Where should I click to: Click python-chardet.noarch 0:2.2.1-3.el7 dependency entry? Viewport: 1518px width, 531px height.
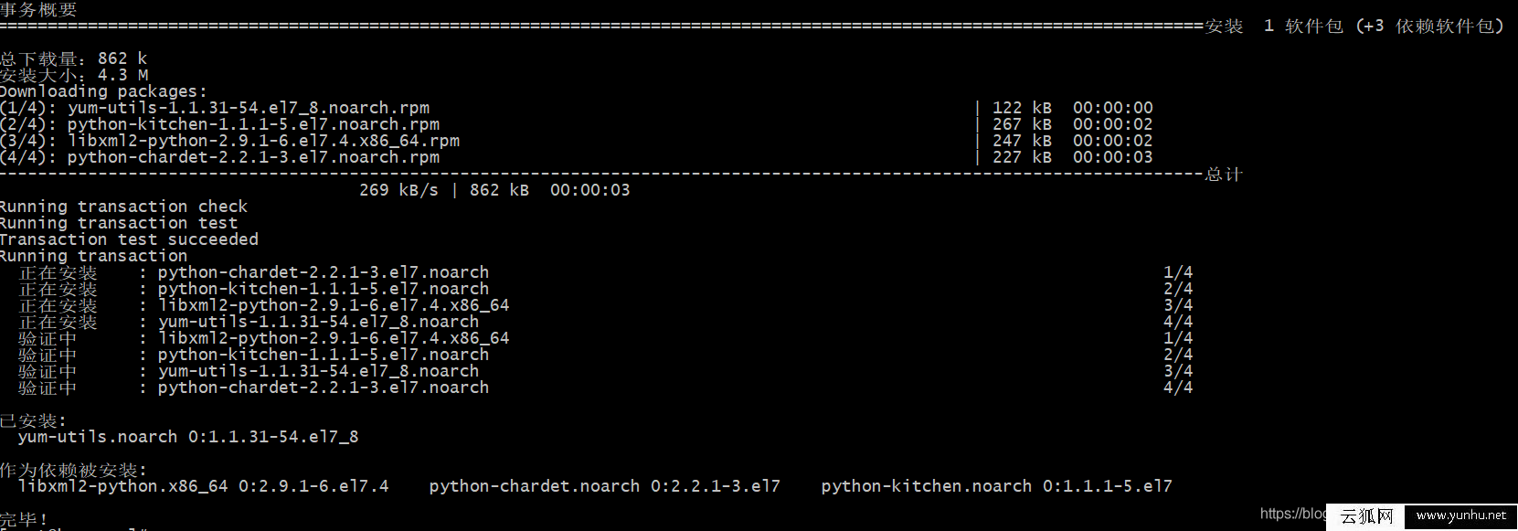[x=605, y=487]
